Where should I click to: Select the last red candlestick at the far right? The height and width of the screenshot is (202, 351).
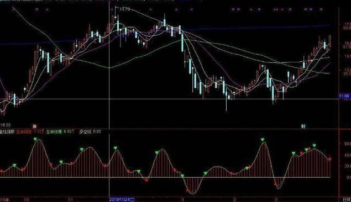pos(330,41)
